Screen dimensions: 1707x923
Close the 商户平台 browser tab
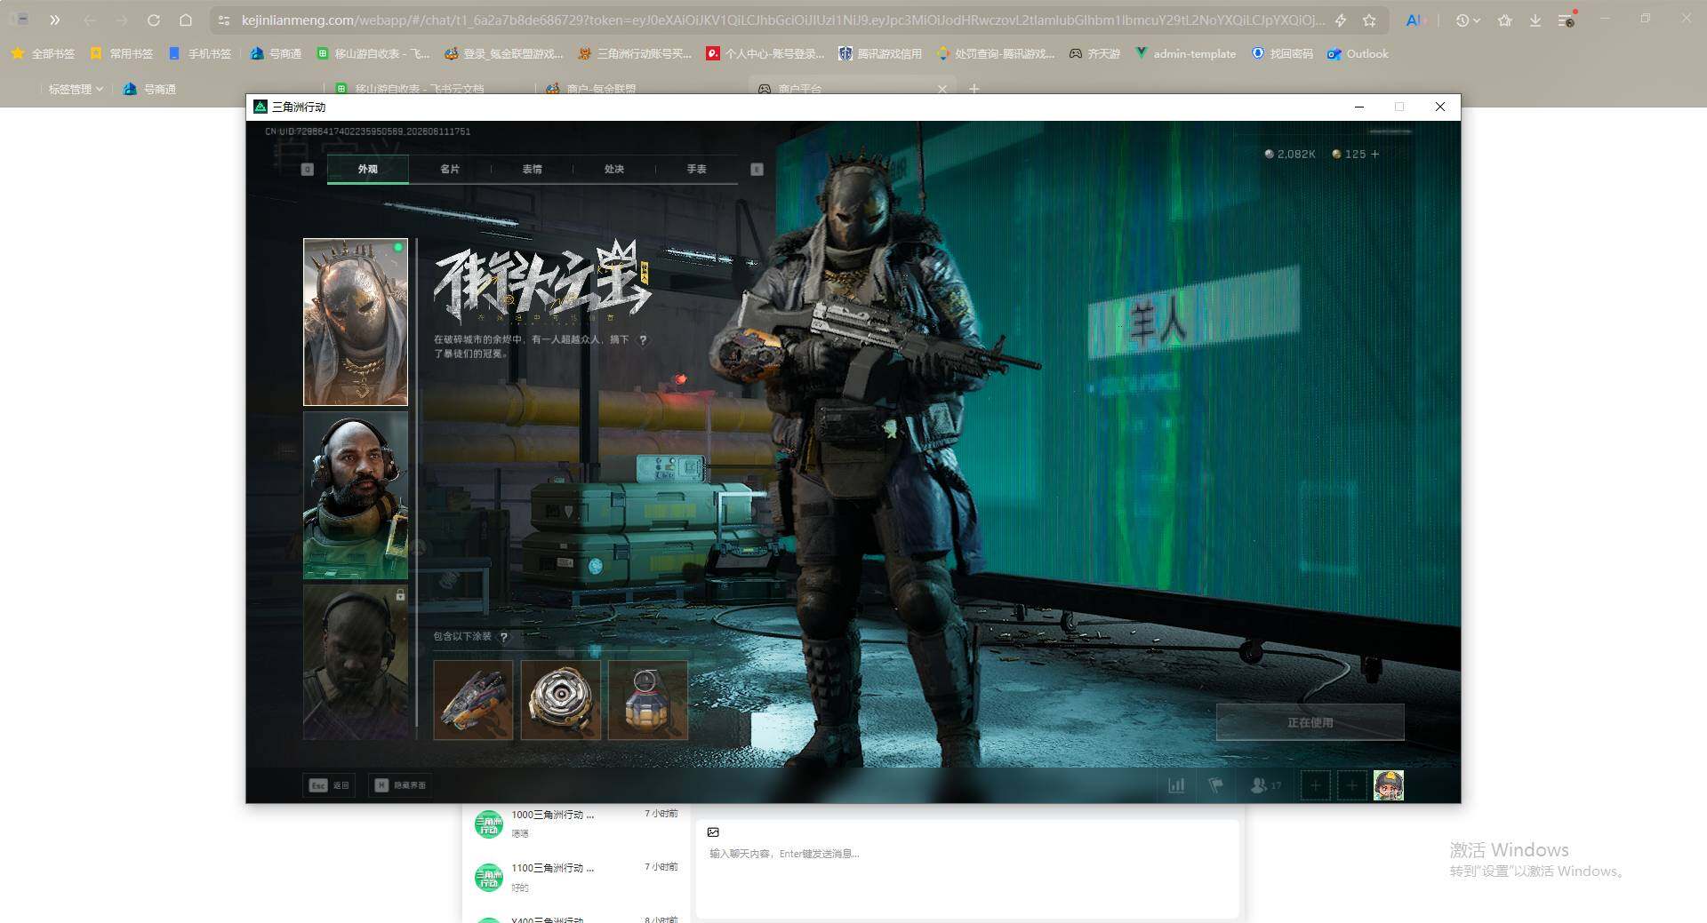coord(942,89)
